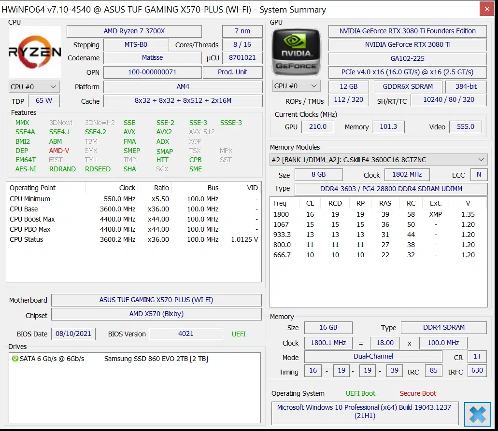Screen dimensions: 498x431
Task: Click the AES-NI feature label
Action: tap(26, 169)
